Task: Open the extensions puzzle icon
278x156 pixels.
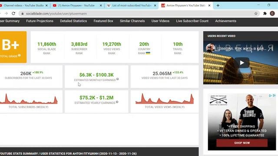Action: point(265,13)
